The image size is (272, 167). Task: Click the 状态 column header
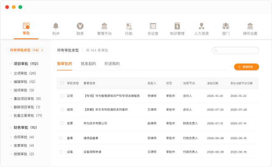click(169, 83)
